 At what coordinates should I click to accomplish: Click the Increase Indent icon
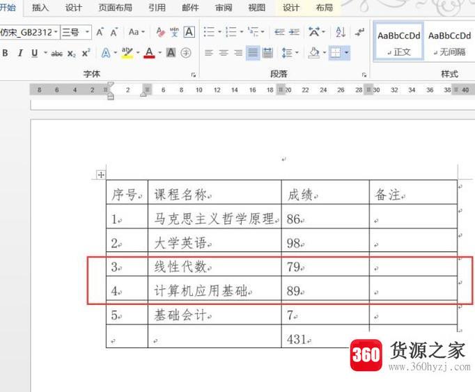click(294, 32)
